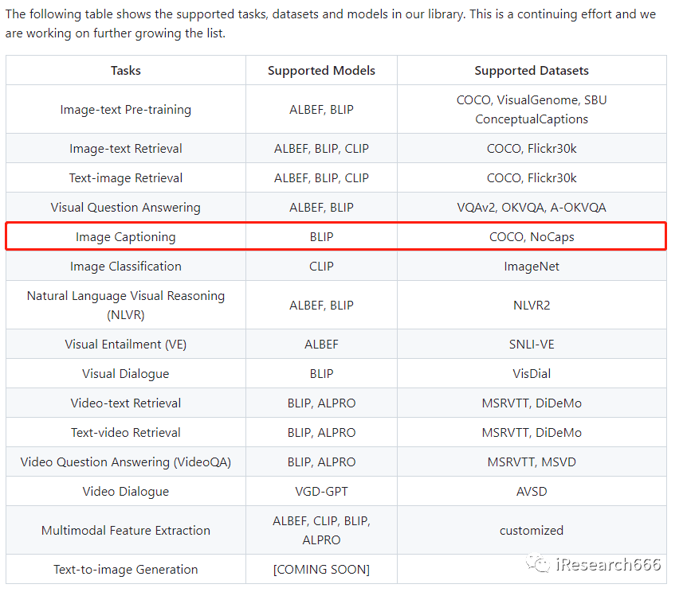
Task: Click 'BLIP' model in Visual Dialogue row
Action: pos(321,374)
